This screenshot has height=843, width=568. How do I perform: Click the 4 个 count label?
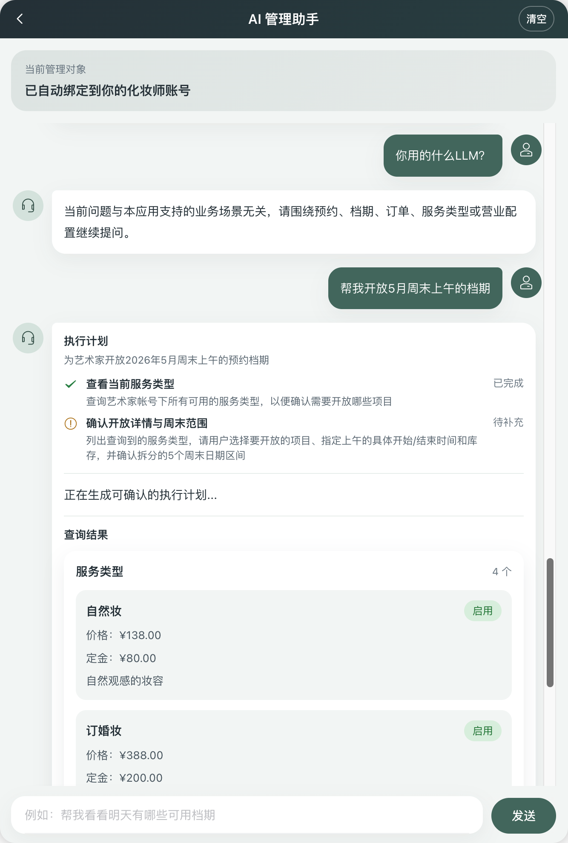tap(502, 571)
